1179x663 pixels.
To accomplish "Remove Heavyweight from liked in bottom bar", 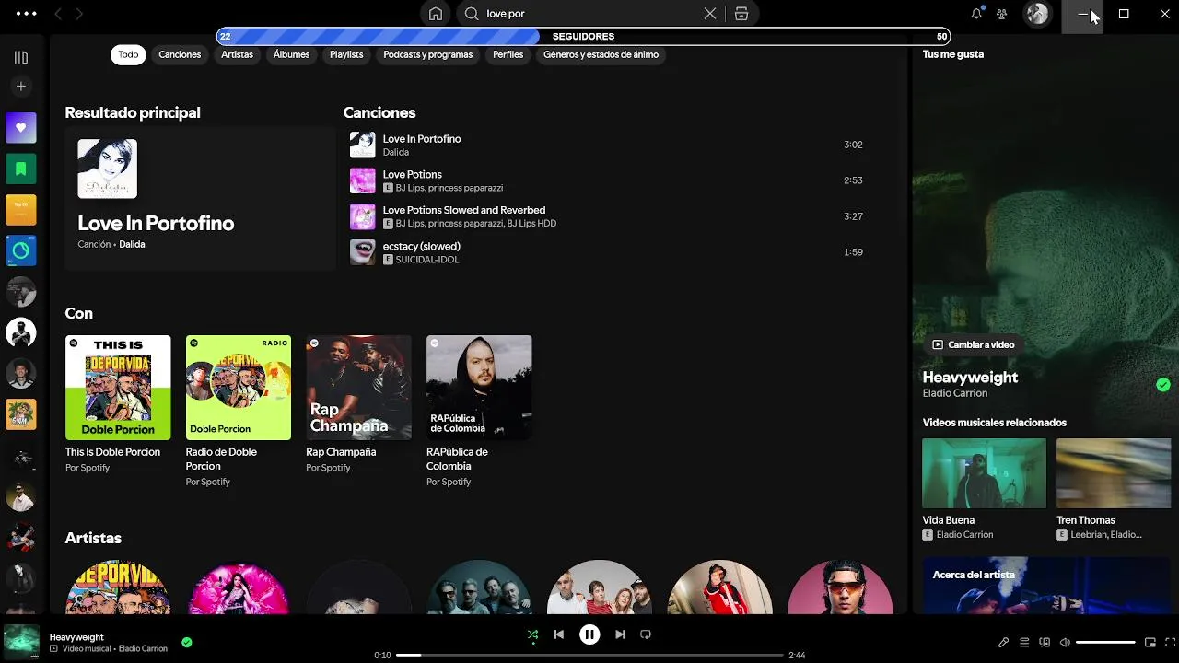I will coord(187,642).
